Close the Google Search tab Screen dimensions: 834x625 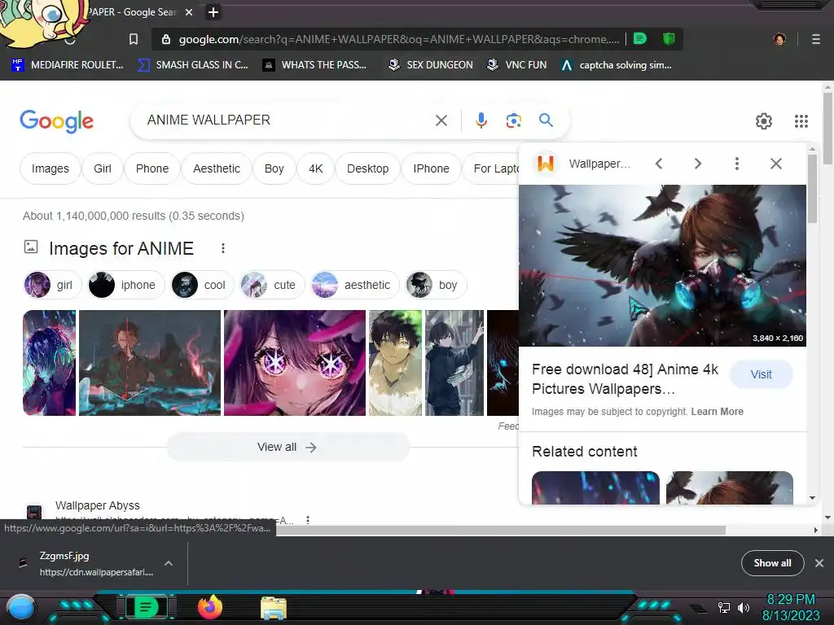189,12
